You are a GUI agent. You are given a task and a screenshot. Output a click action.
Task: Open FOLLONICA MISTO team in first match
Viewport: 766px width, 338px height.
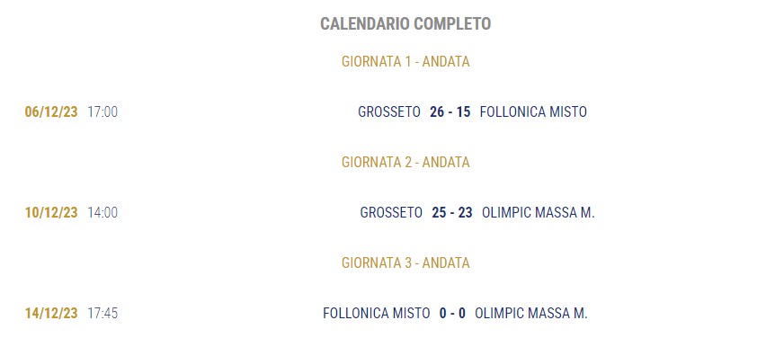click(x=533, y=111)
